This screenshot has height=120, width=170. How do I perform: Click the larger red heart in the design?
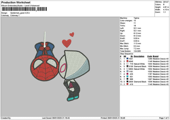tap(67, 43)
